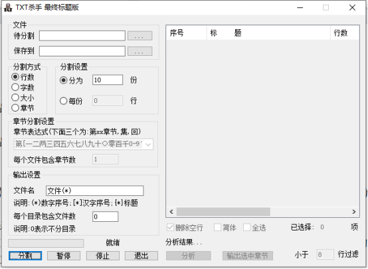Screen dimensions: 368x269
Task: Click the 分析 button
Action: (189, 256)
